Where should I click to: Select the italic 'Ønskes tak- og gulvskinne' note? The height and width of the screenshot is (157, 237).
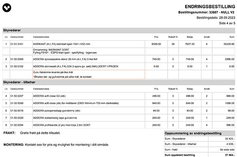pyautogui.click(x=62, y=77)
